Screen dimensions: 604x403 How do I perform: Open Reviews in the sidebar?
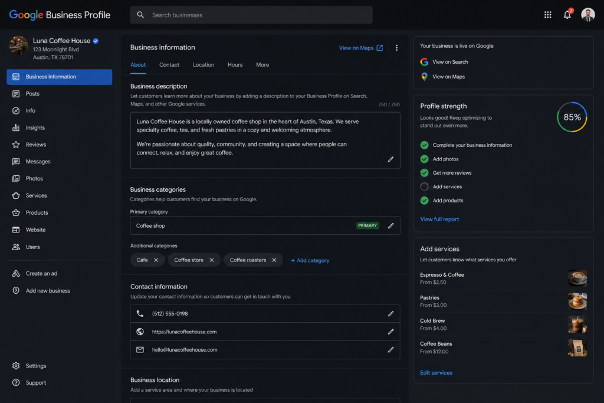[x=60, y=145]
